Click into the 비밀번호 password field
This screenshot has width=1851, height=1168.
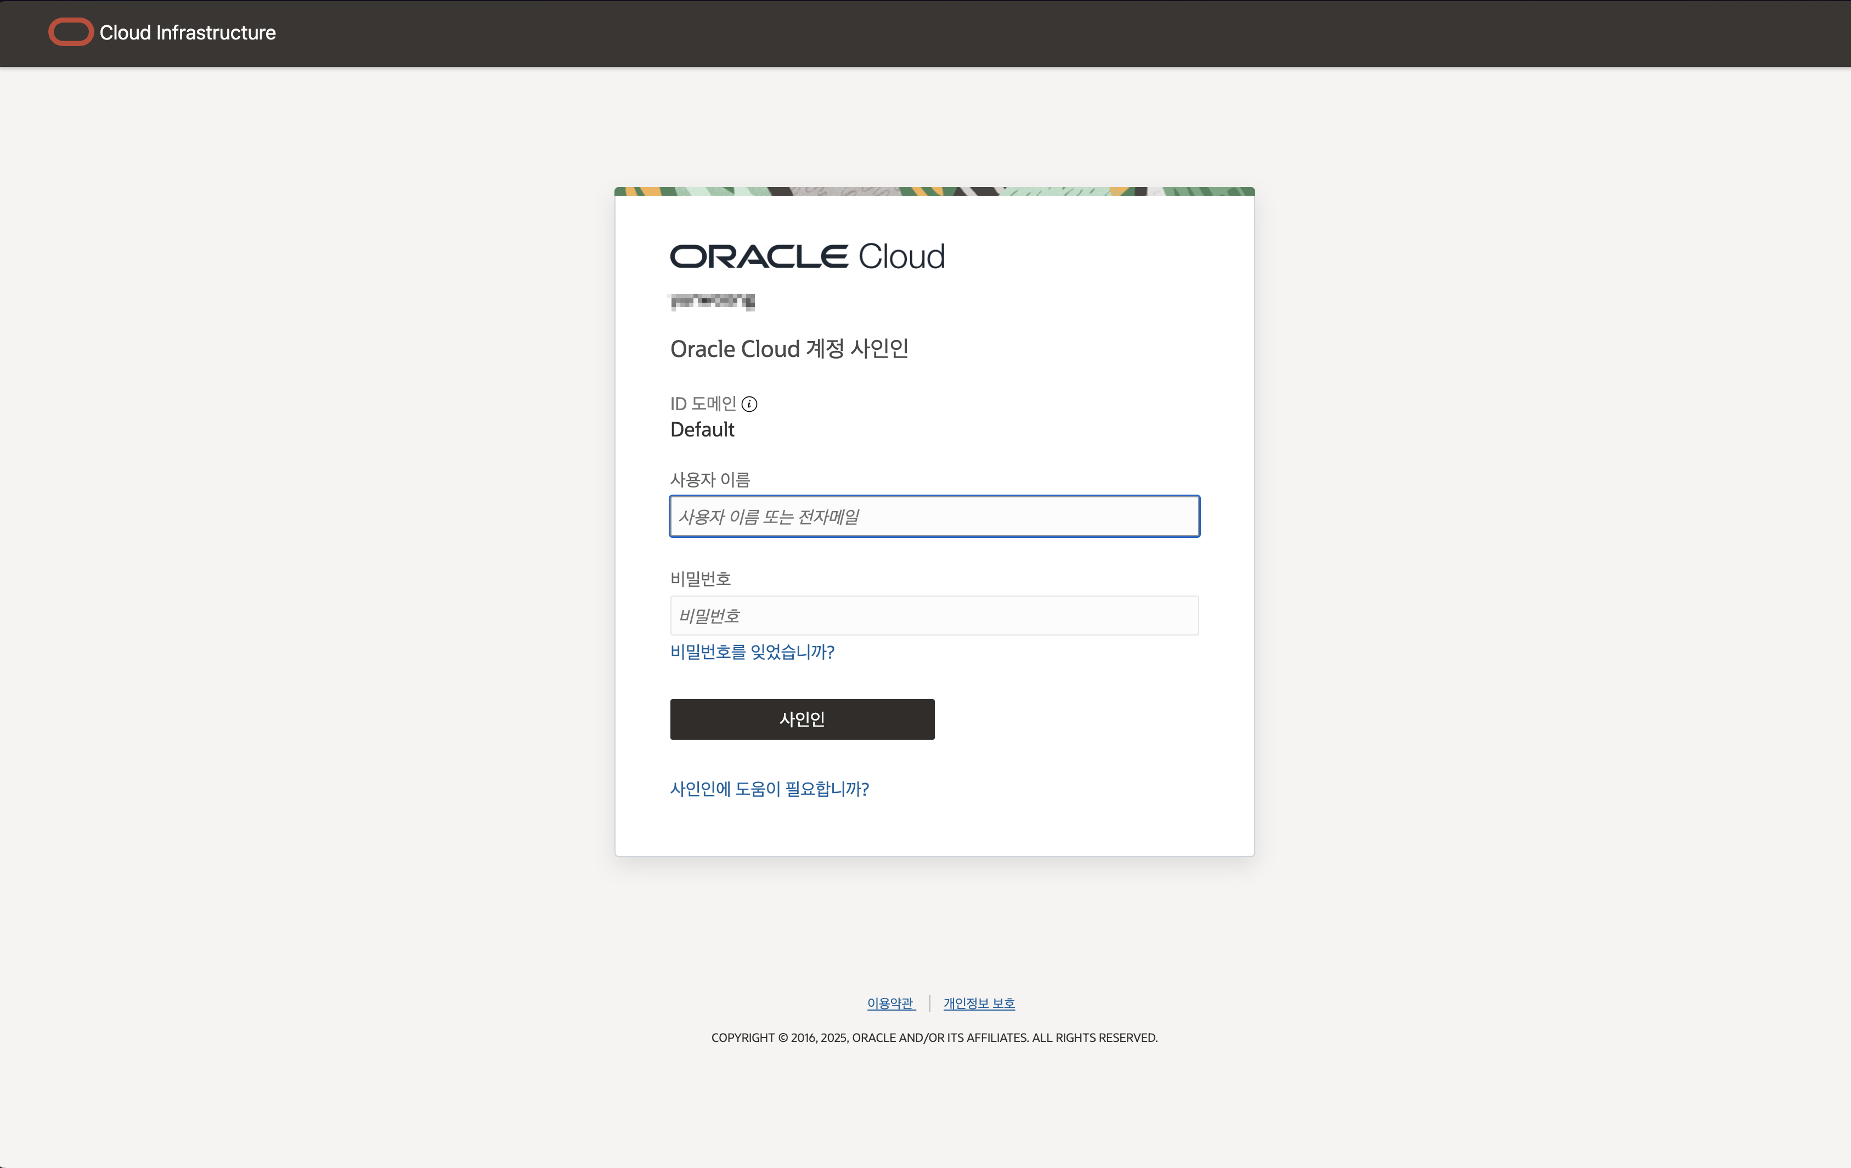[934, 615]
